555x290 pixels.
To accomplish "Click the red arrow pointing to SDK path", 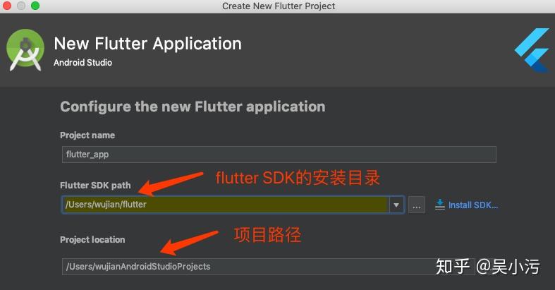I will click(171, 183).
